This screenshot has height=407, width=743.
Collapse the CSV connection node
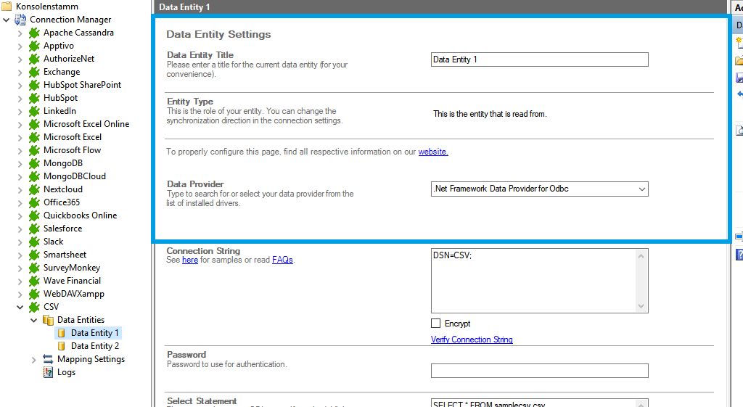coord(20,307)
